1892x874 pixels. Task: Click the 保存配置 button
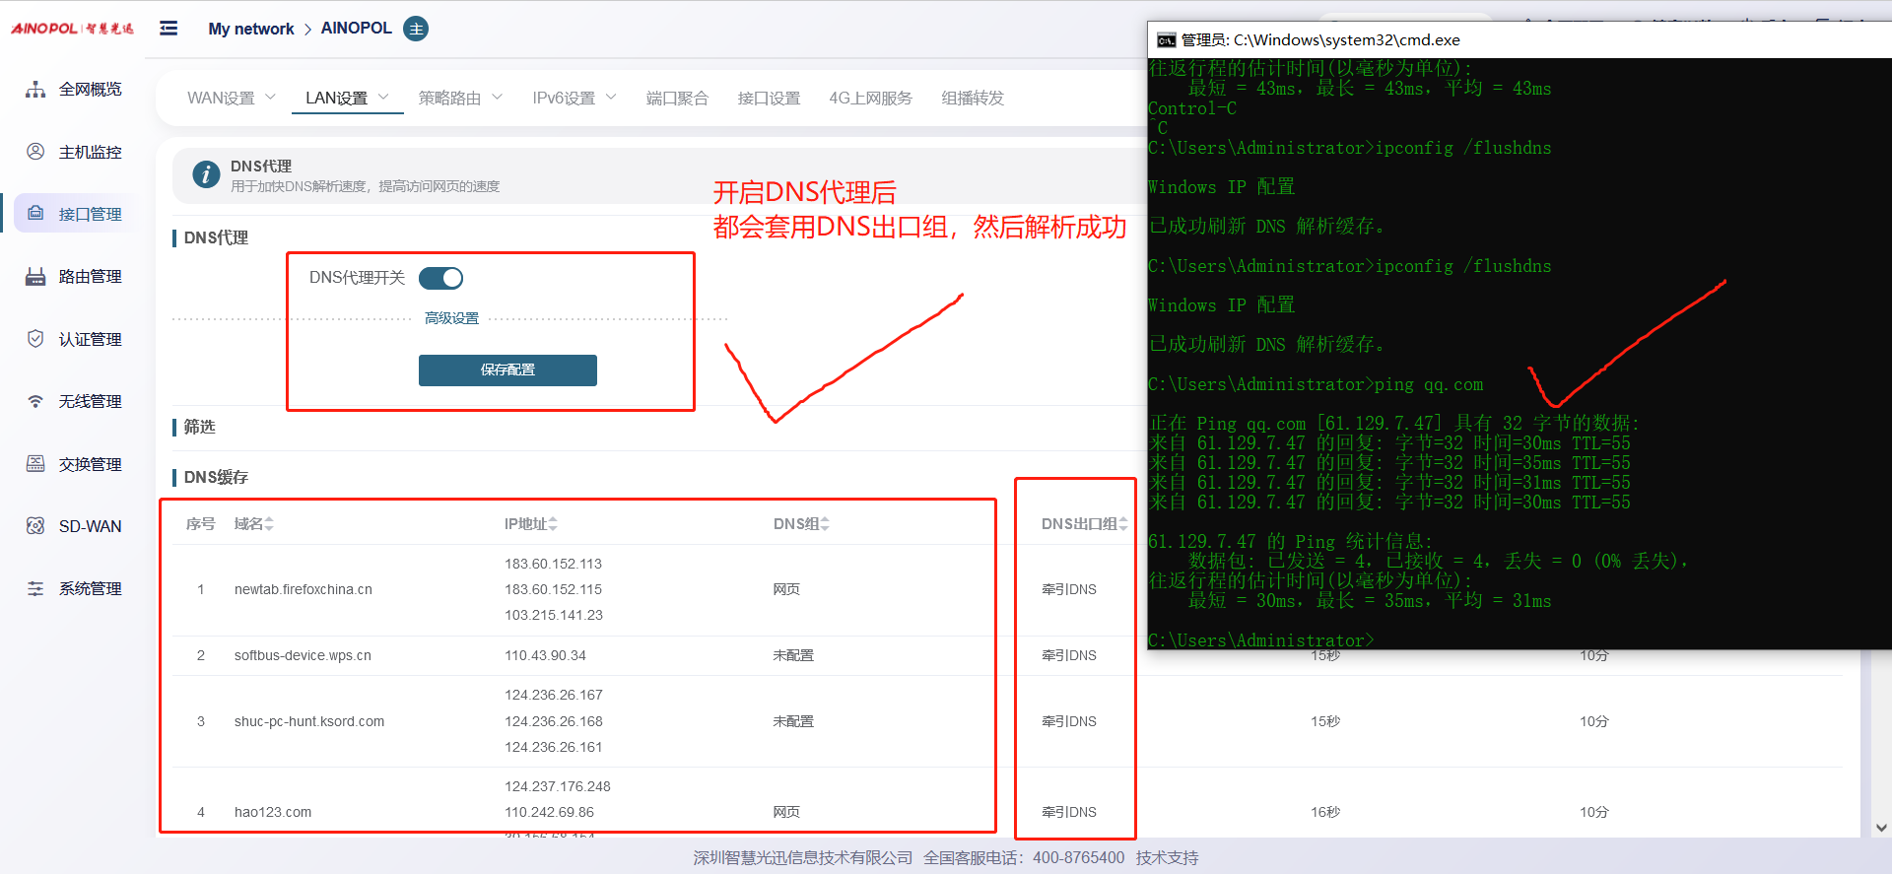pyautogui.click(x=507, y=370)
